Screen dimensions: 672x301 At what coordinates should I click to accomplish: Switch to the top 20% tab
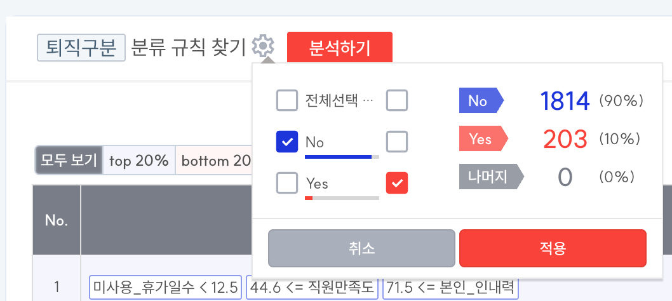point(139,160)
